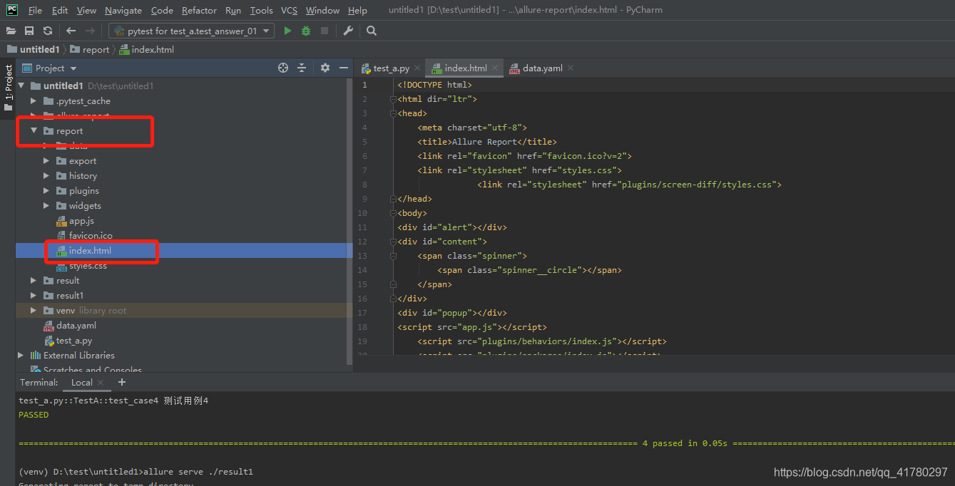Image resolution: width=955 pixels, height=486 pixels.
Task: Close the data.yaml editor tab
Action: 571,68
